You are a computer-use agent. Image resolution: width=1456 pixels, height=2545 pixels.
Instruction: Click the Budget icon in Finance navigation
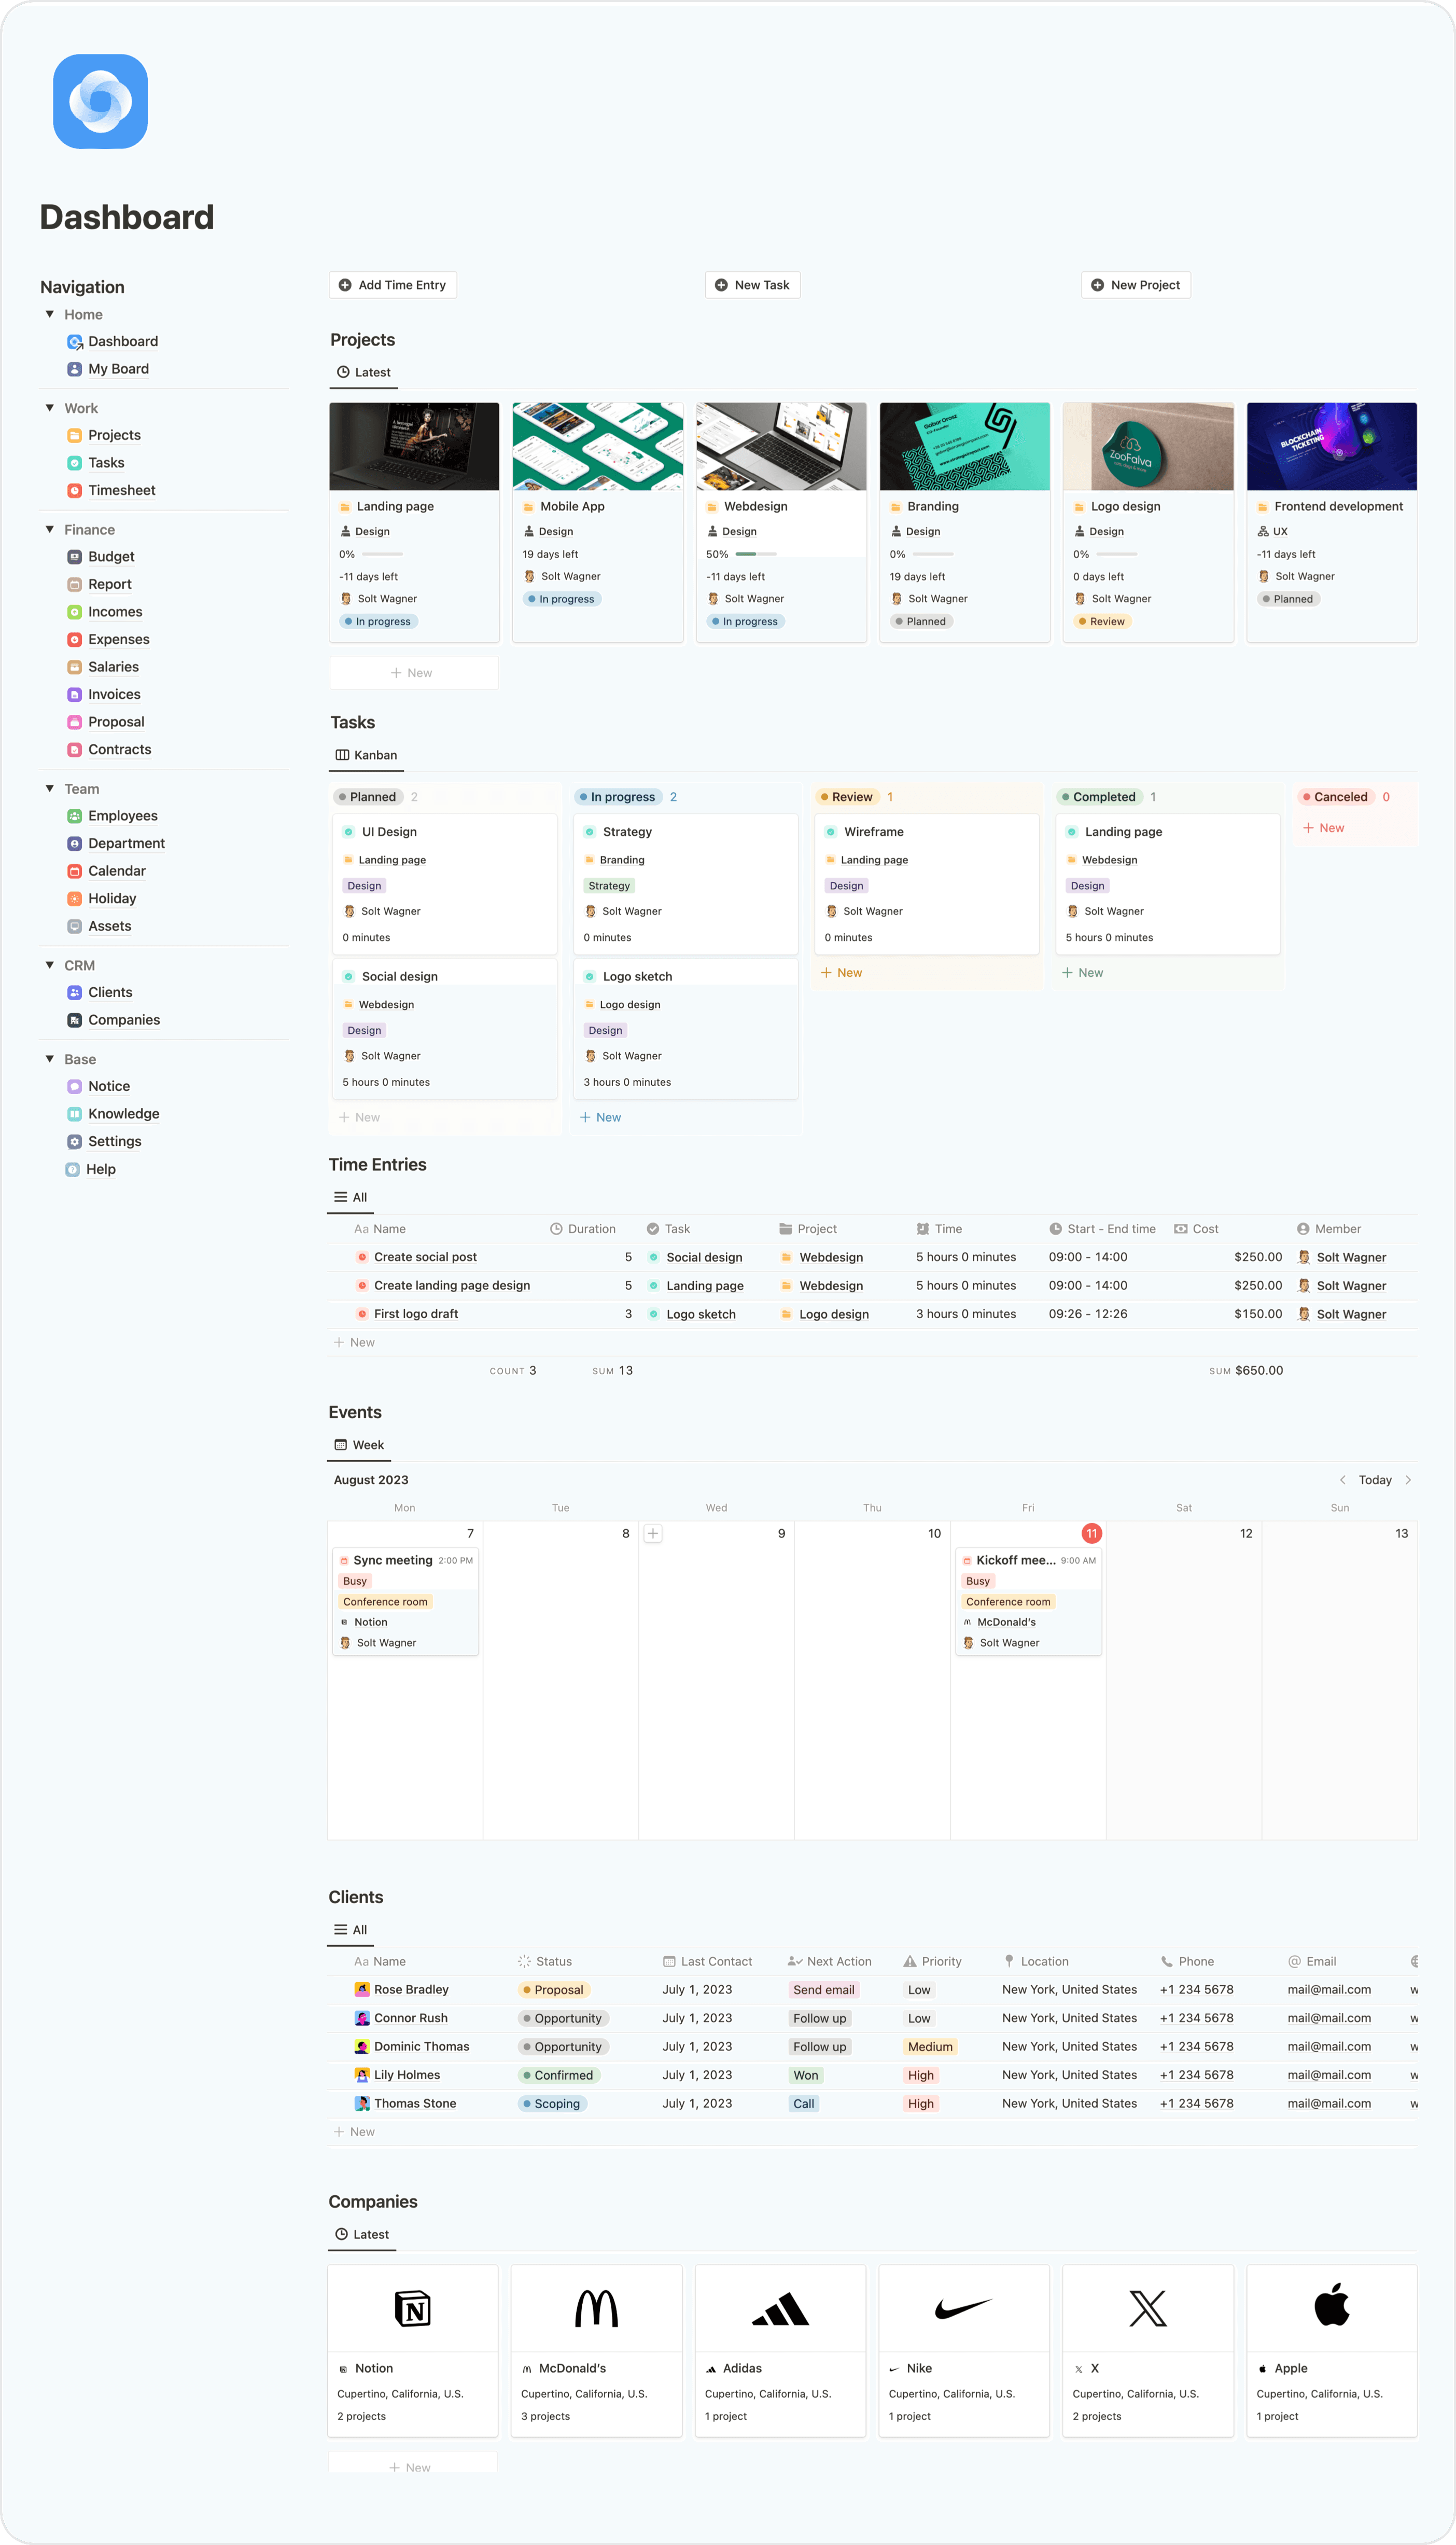[74, 556]
